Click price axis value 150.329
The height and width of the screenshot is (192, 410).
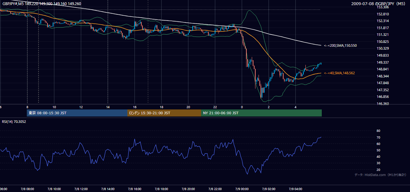383,48
